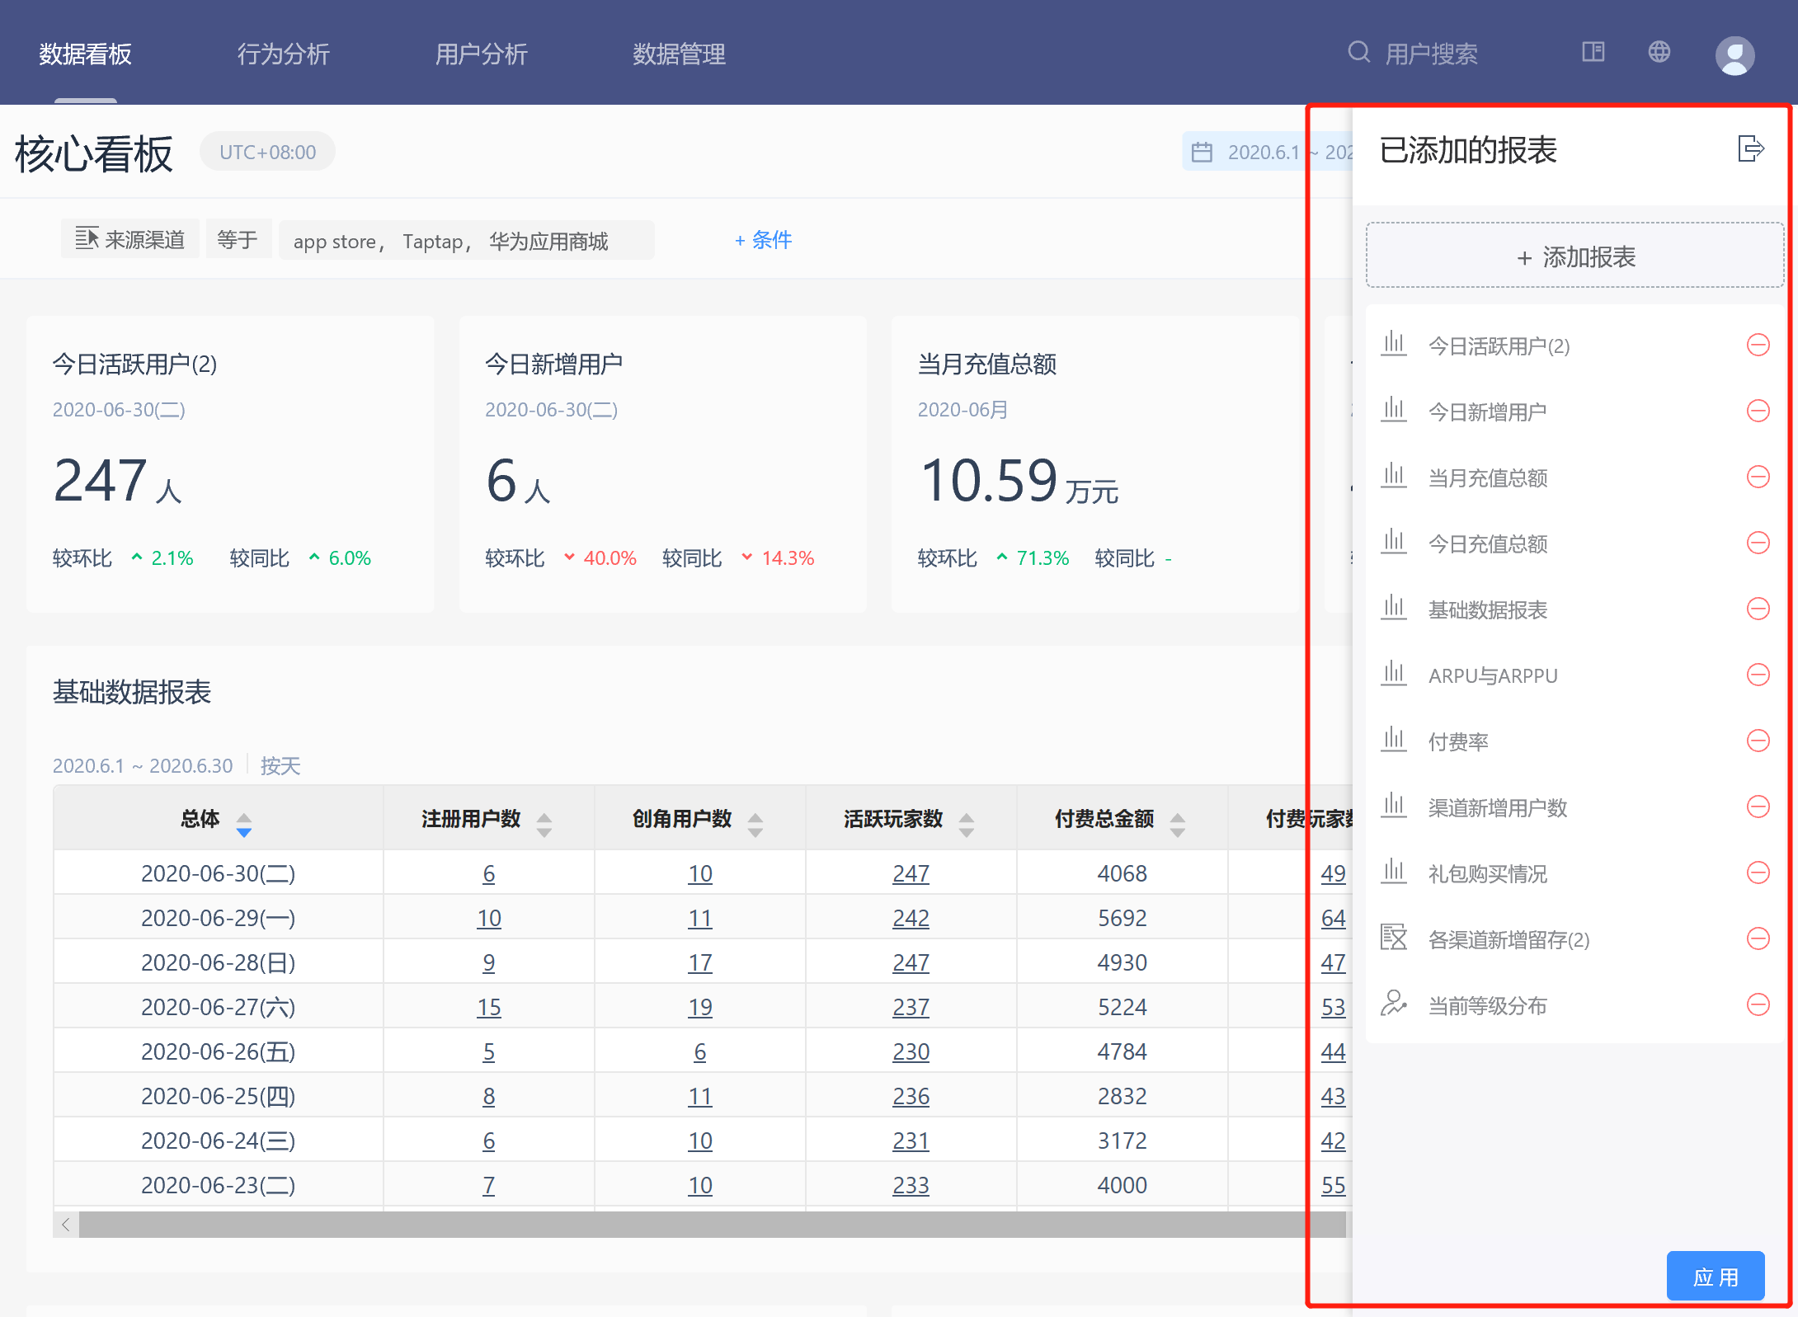This screenshot has height=1317, width=1798.
Task: Open the book/docs icon in the top bar
Action: (1593, 53)
